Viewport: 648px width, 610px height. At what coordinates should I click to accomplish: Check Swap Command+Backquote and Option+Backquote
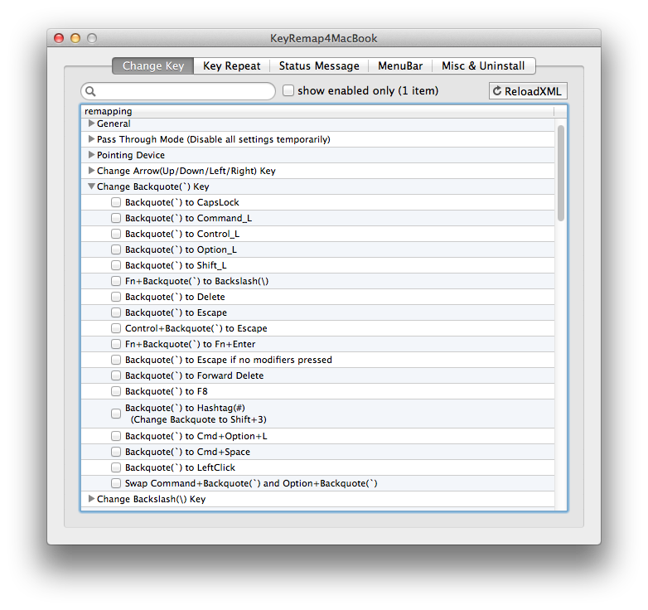pos(116,483)
